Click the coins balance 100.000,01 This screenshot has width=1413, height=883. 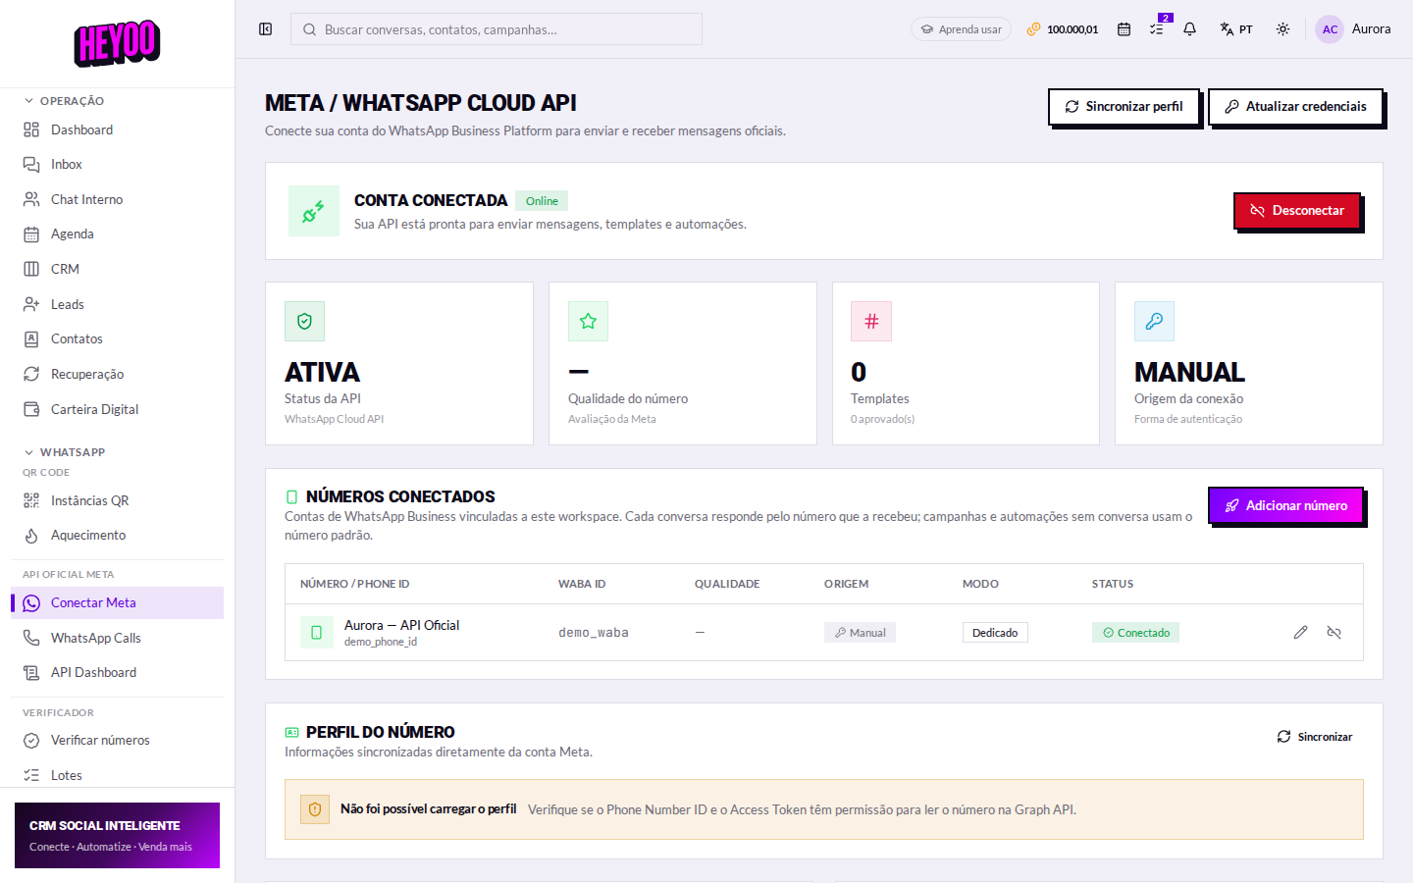click(x=1063, y=29)
